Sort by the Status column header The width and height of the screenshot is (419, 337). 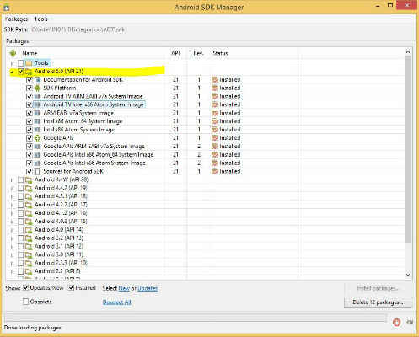click(220, 53)
